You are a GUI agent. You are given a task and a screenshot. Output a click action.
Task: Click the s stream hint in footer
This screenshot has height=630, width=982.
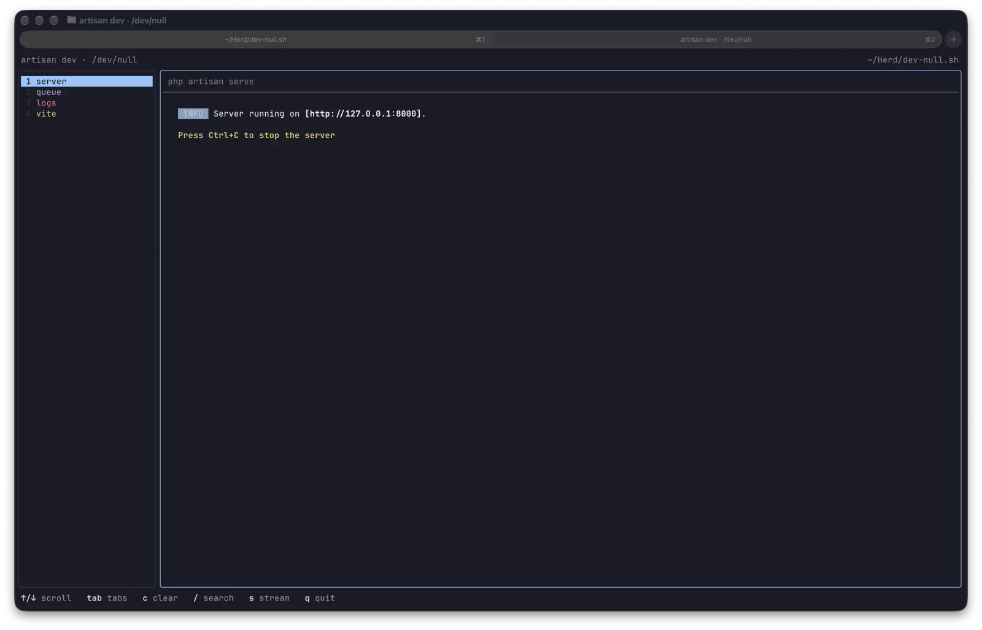click(269, 598)
